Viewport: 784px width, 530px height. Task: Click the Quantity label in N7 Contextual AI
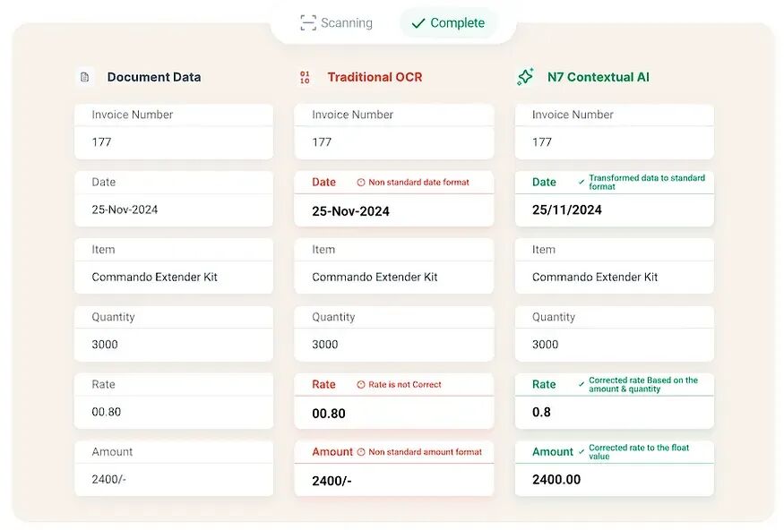click(554, 317)
